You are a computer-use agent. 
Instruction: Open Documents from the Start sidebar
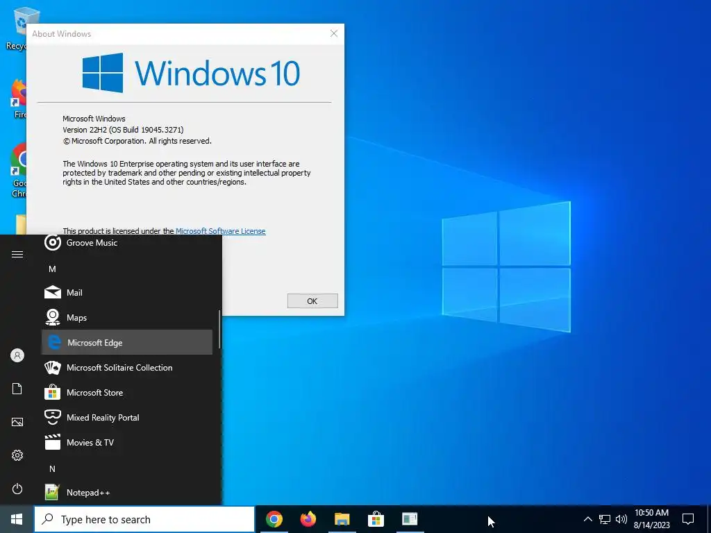(x=17, y=389)
